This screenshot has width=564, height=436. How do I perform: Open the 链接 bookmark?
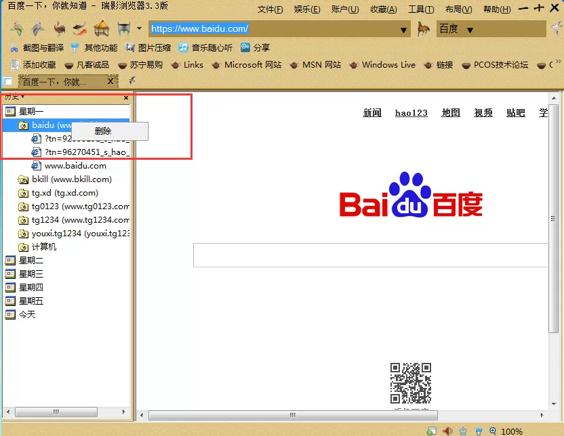[438, 65]
